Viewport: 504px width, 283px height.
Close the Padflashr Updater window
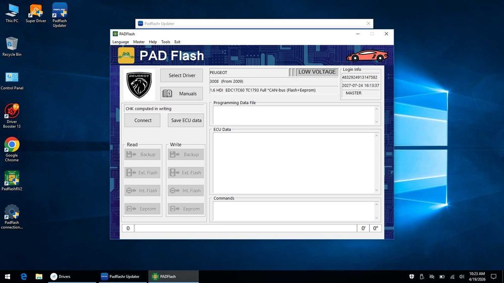[x=368, y=24]
